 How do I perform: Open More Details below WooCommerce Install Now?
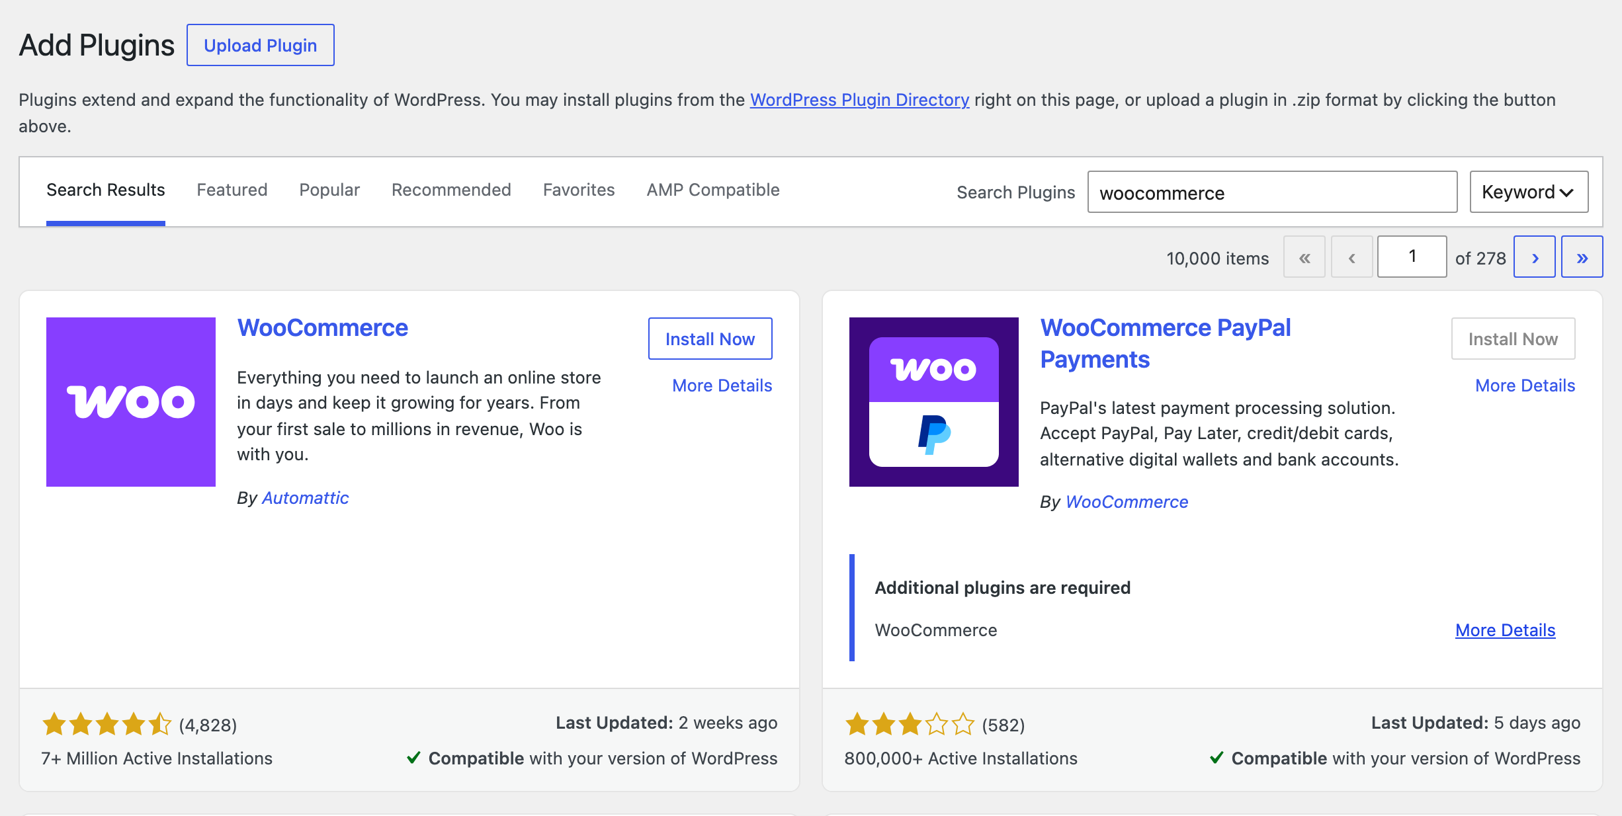(722, 386)
